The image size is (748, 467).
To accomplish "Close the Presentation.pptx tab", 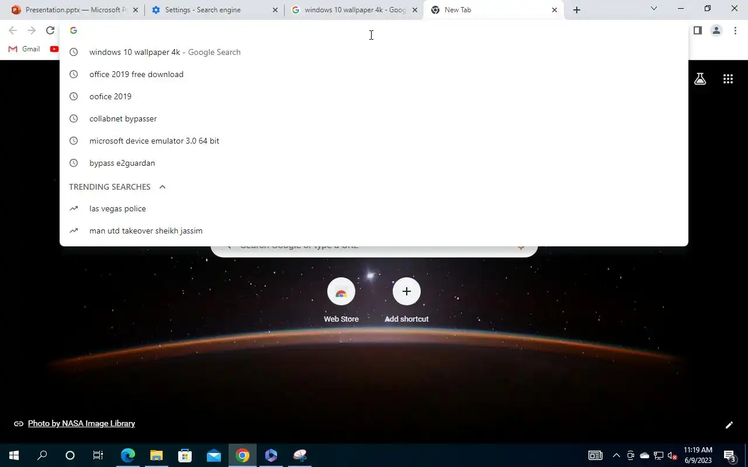I will 136,10.
